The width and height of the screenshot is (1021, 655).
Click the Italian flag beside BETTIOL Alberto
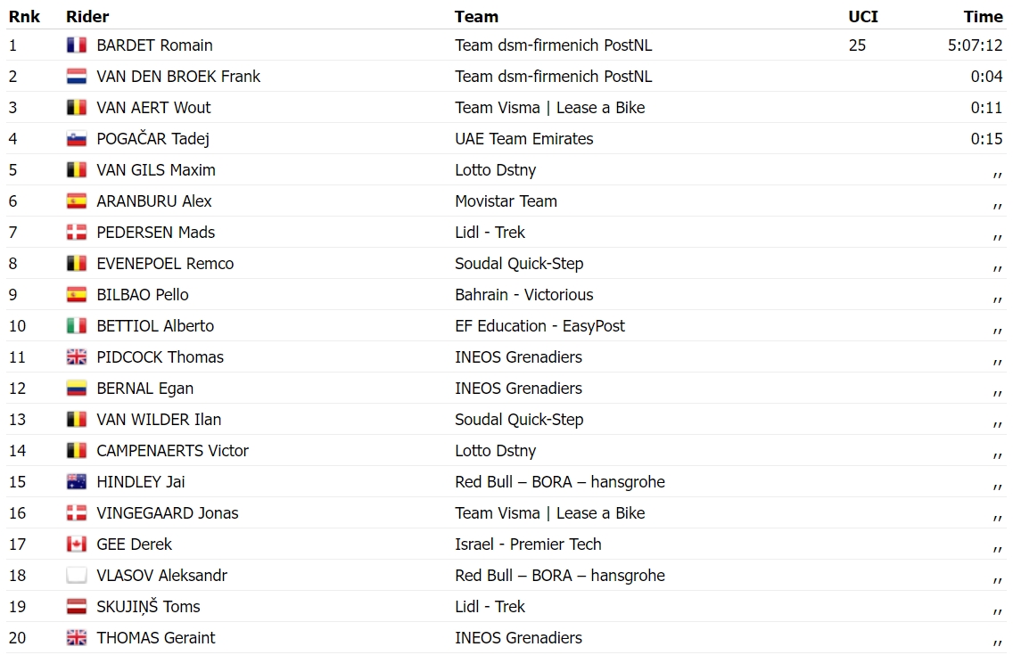click(x=76, y=326)
